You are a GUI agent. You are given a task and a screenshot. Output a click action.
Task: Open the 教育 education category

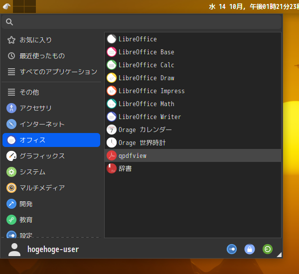(x=51, y=220)
